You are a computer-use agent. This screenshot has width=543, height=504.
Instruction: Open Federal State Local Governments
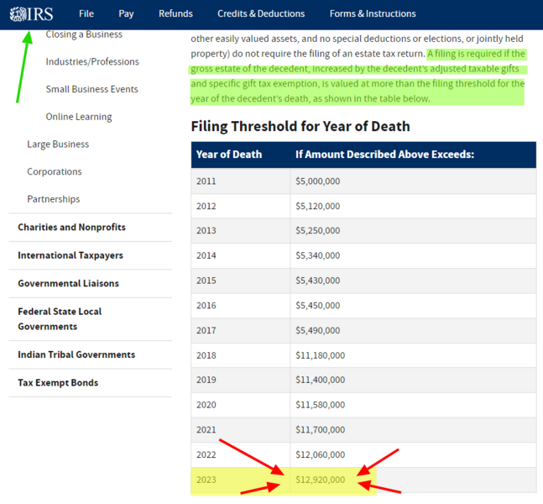click(x=60, y=318)
